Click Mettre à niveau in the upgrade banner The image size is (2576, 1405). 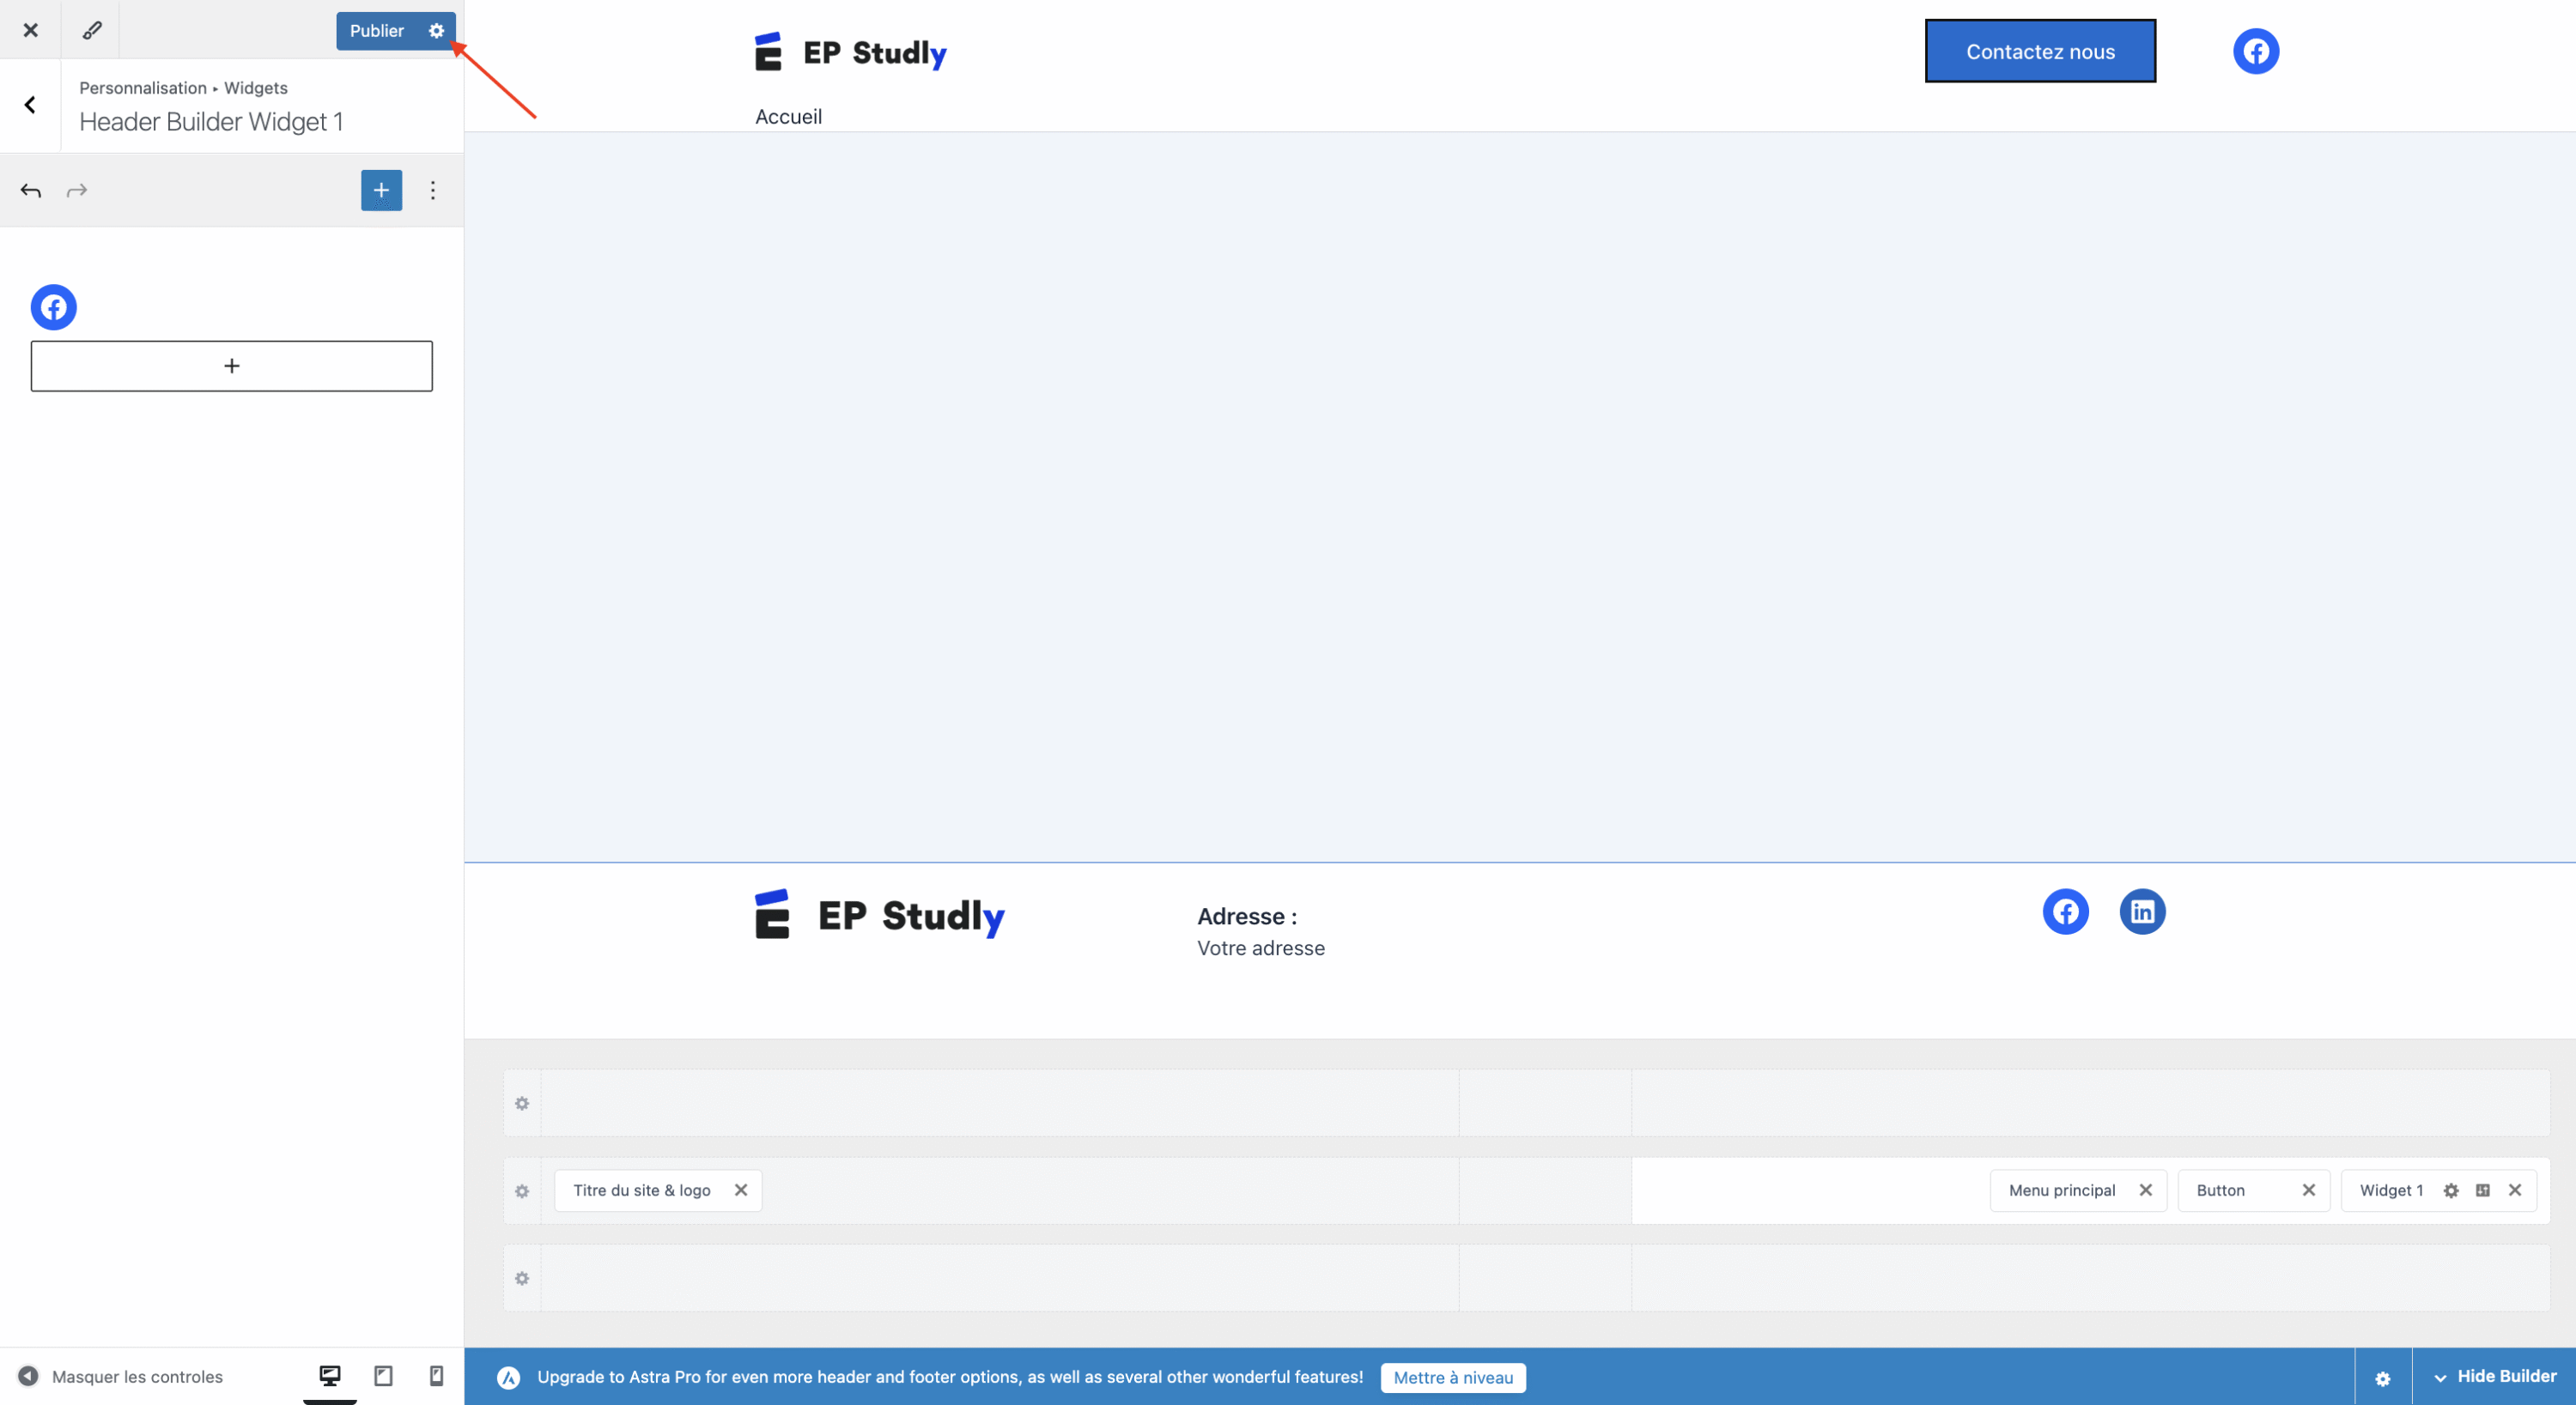[1452, 1377]
